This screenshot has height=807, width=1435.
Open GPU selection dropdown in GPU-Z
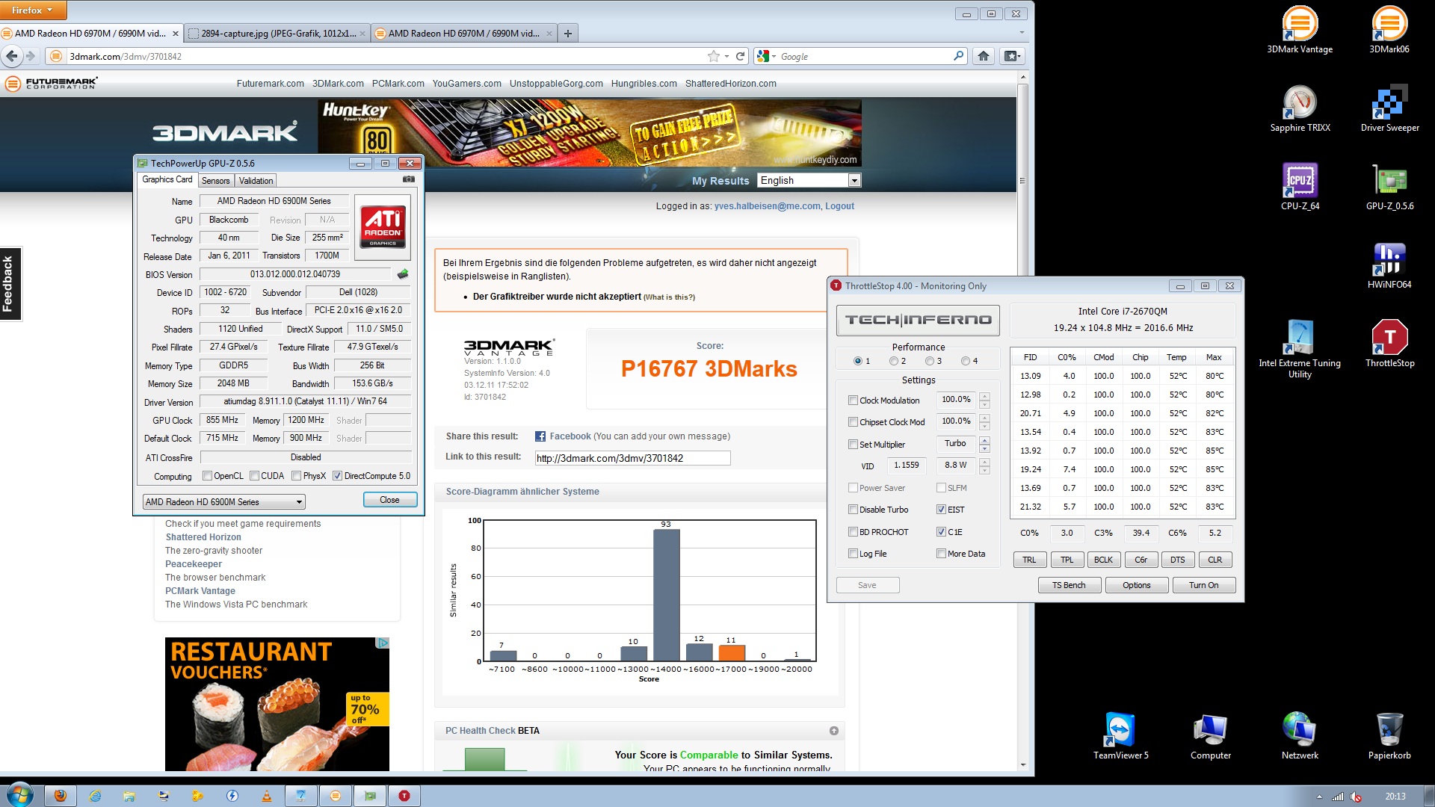(x=223, y=502)
